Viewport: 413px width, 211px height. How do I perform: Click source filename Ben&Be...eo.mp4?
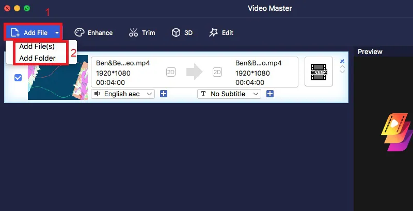pos(123,63)
